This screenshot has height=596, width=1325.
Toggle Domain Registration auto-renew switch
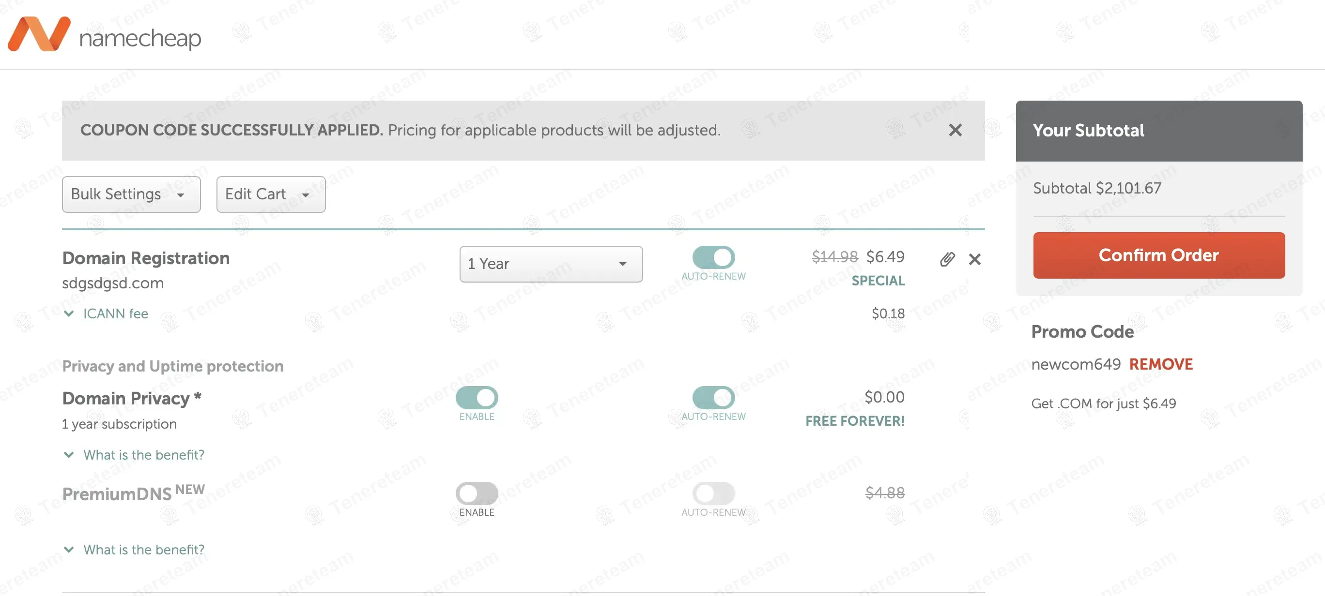(713, 257)
